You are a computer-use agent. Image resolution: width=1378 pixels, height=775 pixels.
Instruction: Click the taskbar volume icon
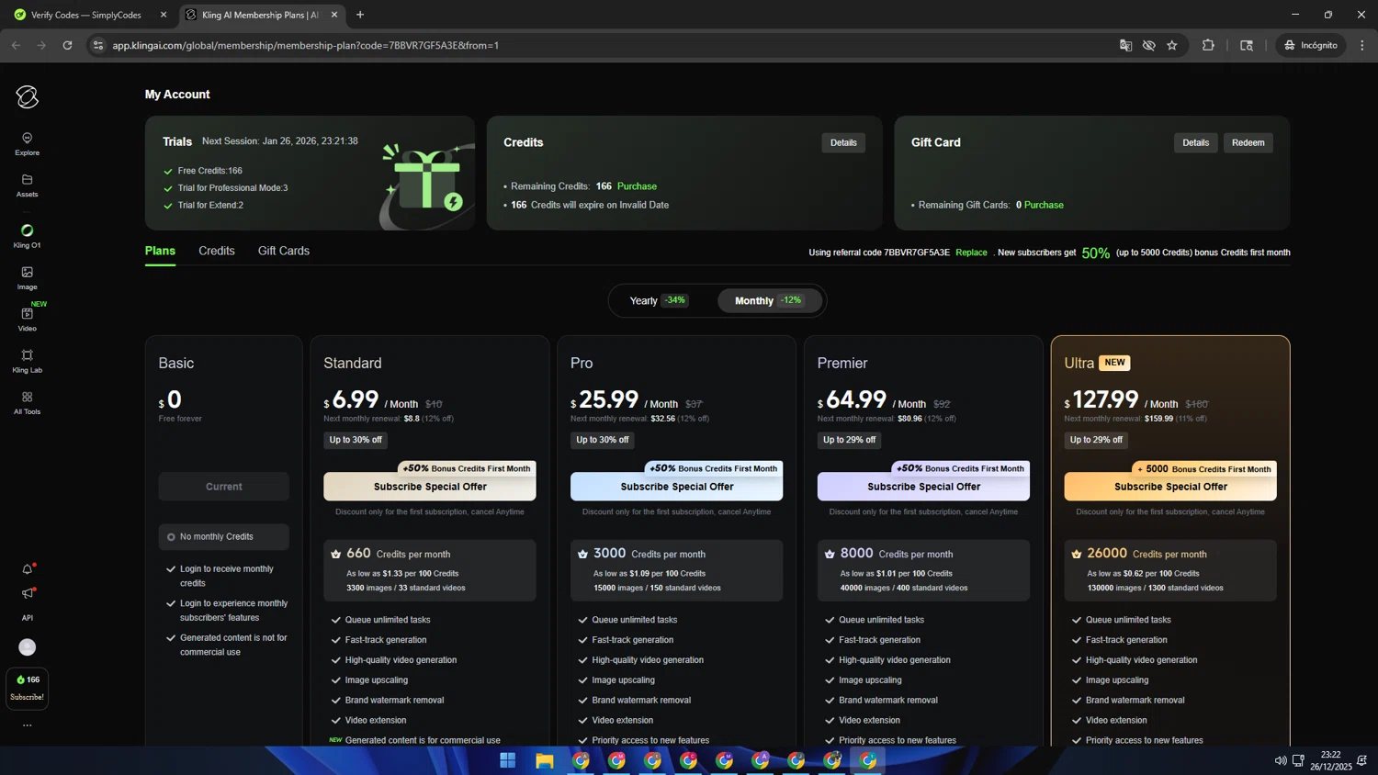coord(1280,760)
